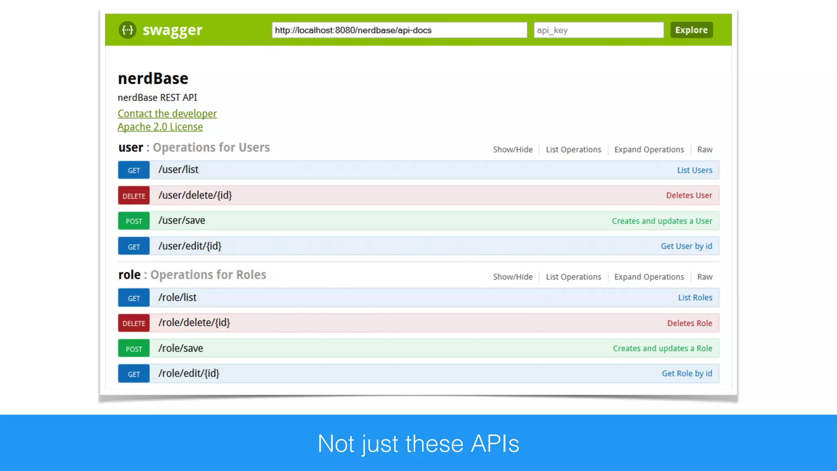Click Show/Hide for role operations
The width and height of the screenshot is (837, 471).
(512, 277)
